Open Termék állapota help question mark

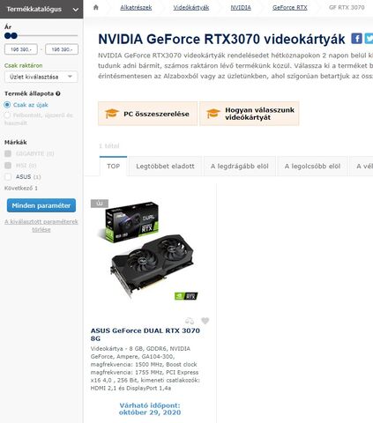(58, 93)
